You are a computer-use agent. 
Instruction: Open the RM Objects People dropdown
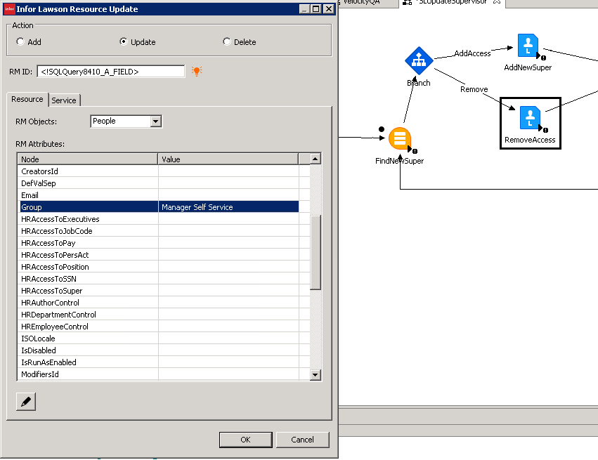click(155, 121)
